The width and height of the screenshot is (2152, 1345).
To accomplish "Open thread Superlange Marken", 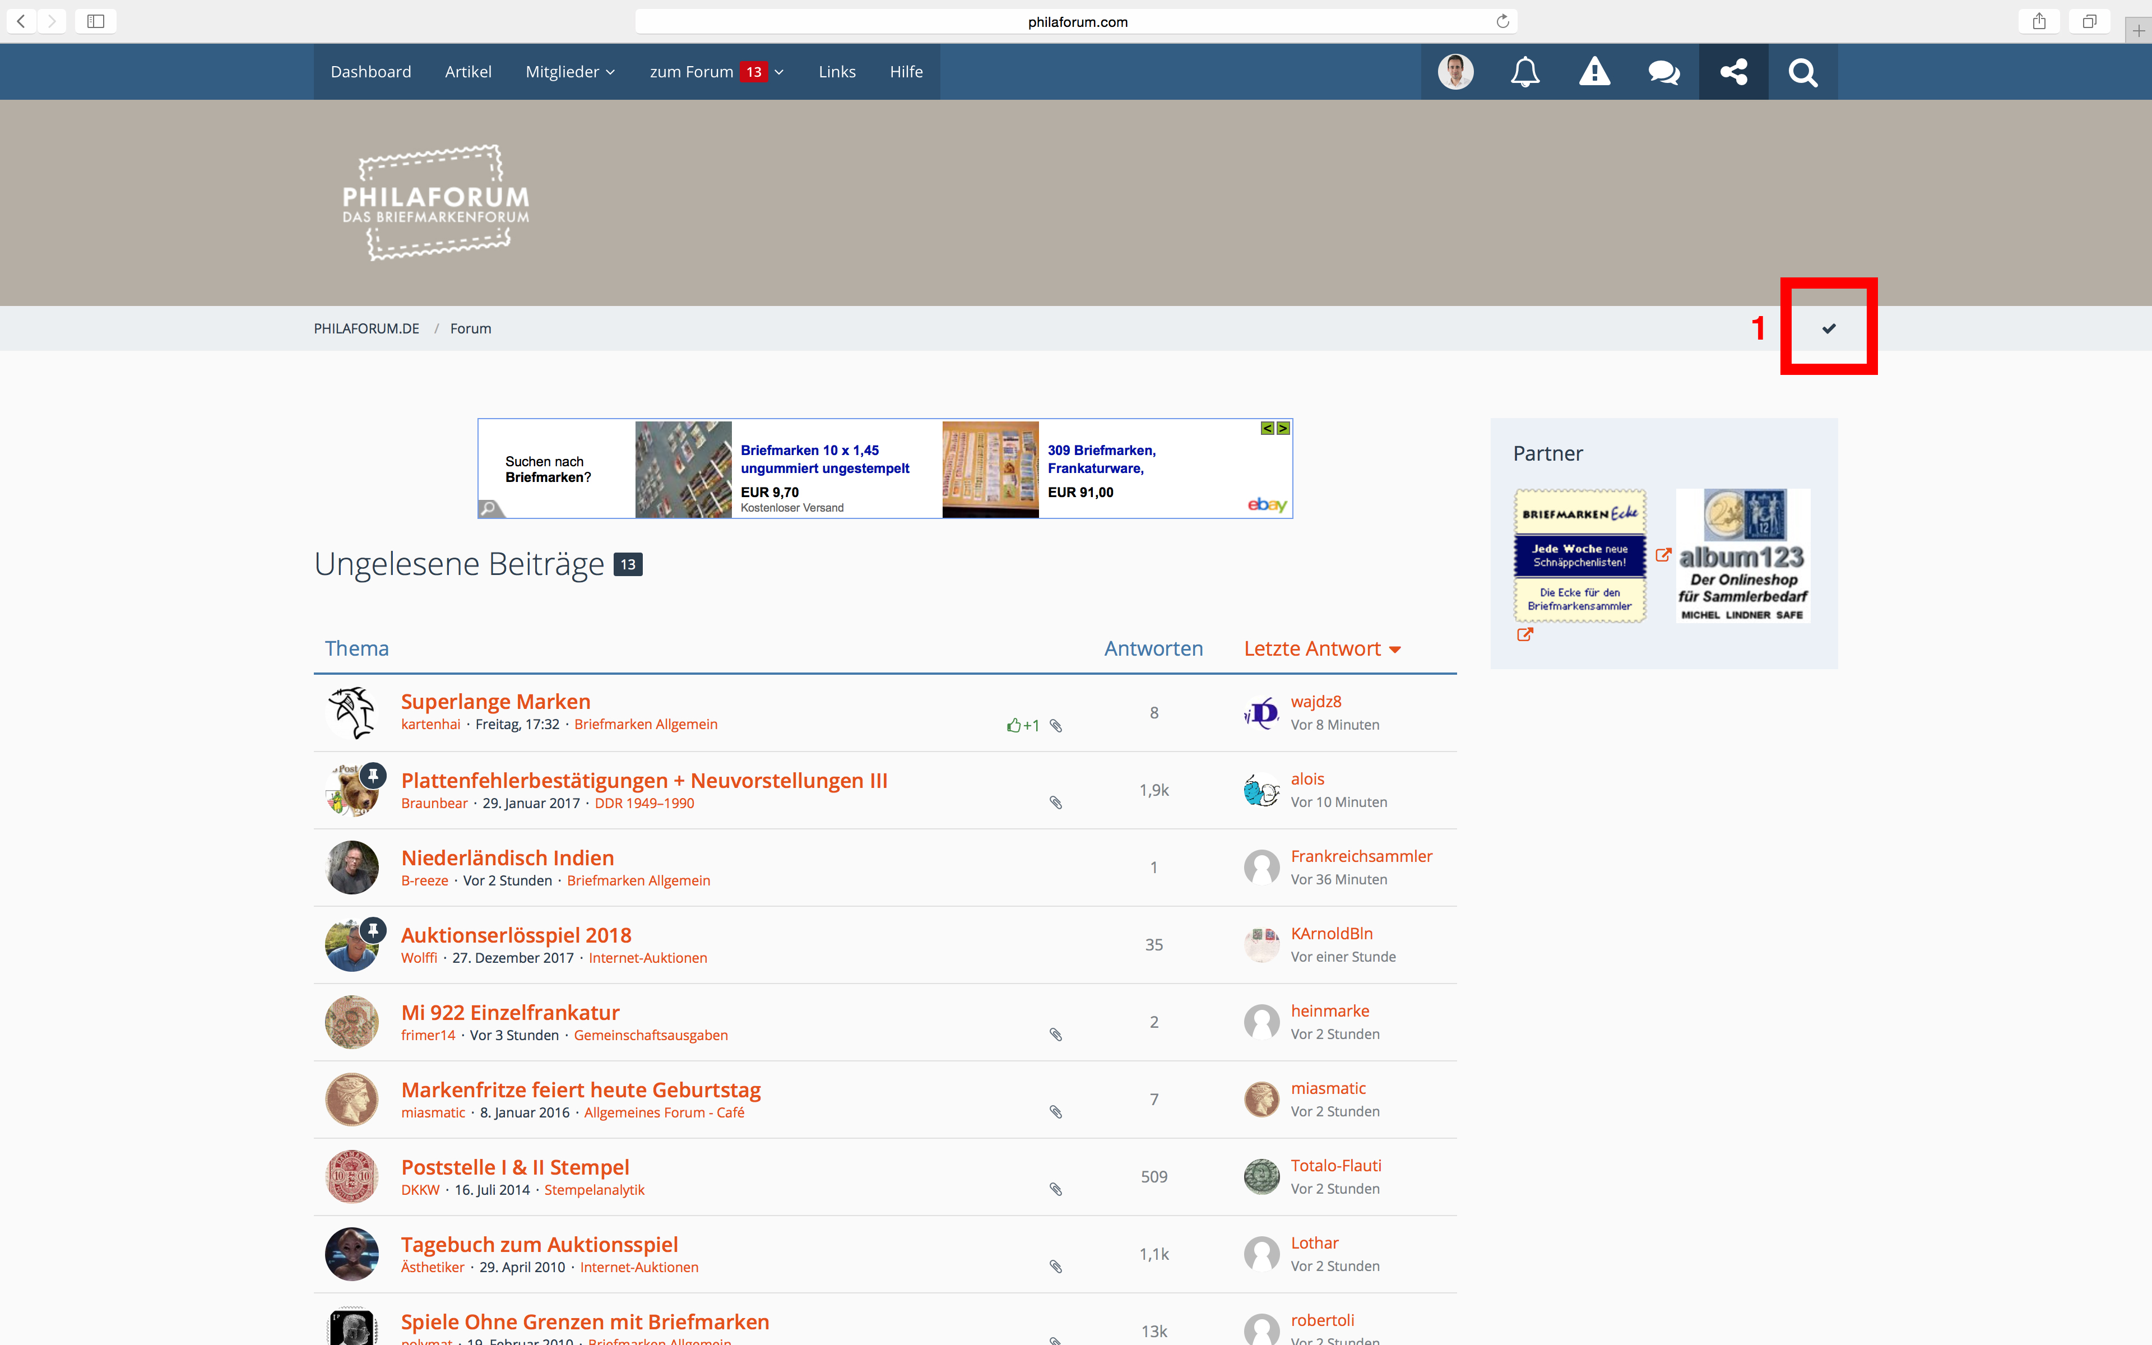I will [495, 701].
